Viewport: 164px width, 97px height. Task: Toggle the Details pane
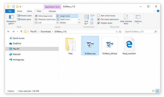click(24, 19)
